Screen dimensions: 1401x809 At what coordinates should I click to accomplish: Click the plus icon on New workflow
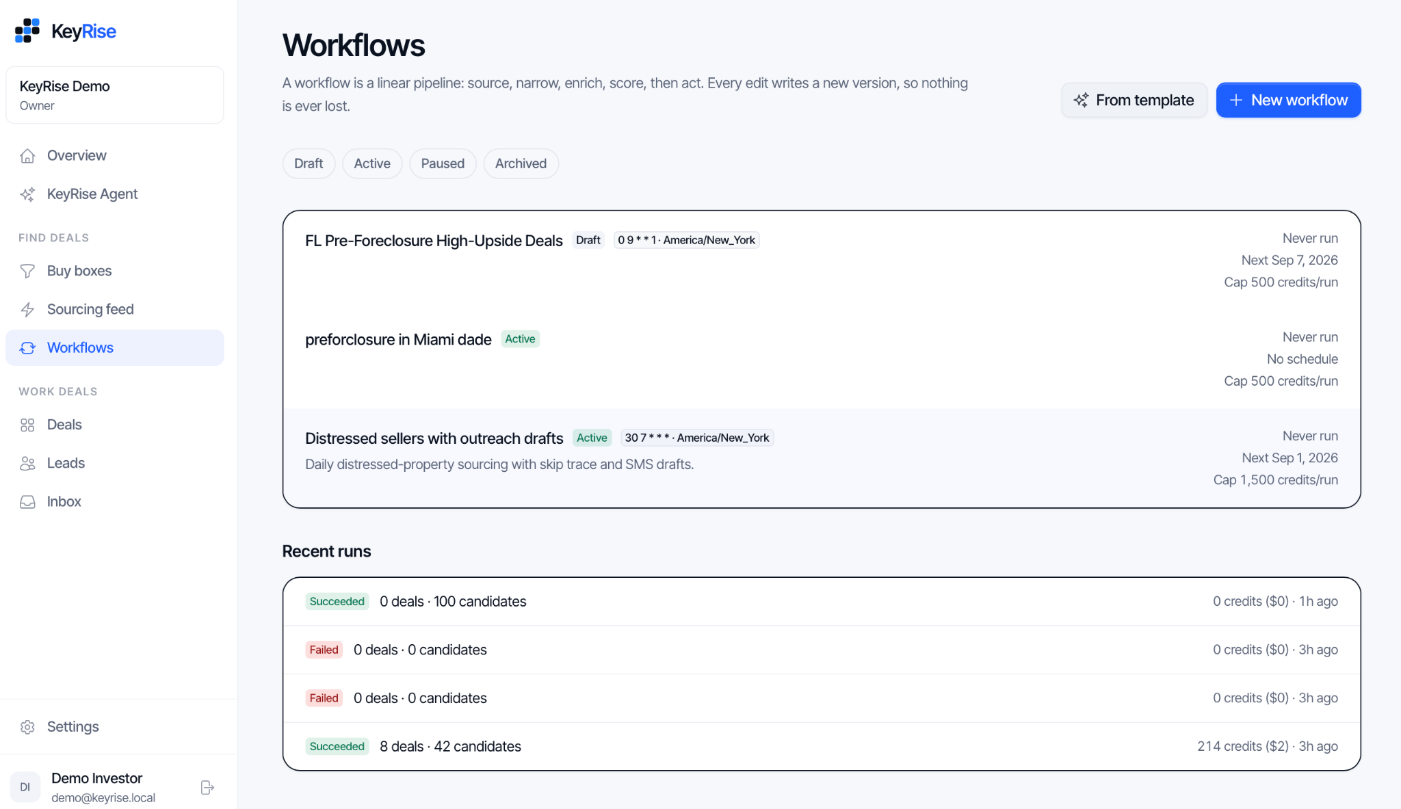(1236, 100)
